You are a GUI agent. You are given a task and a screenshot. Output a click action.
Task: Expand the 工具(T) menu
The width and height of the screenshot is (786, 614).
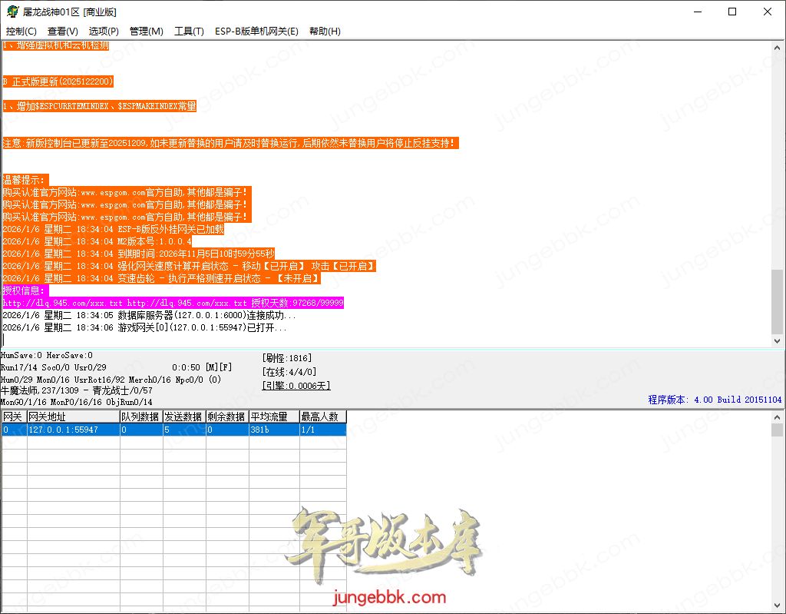point(189,32)
